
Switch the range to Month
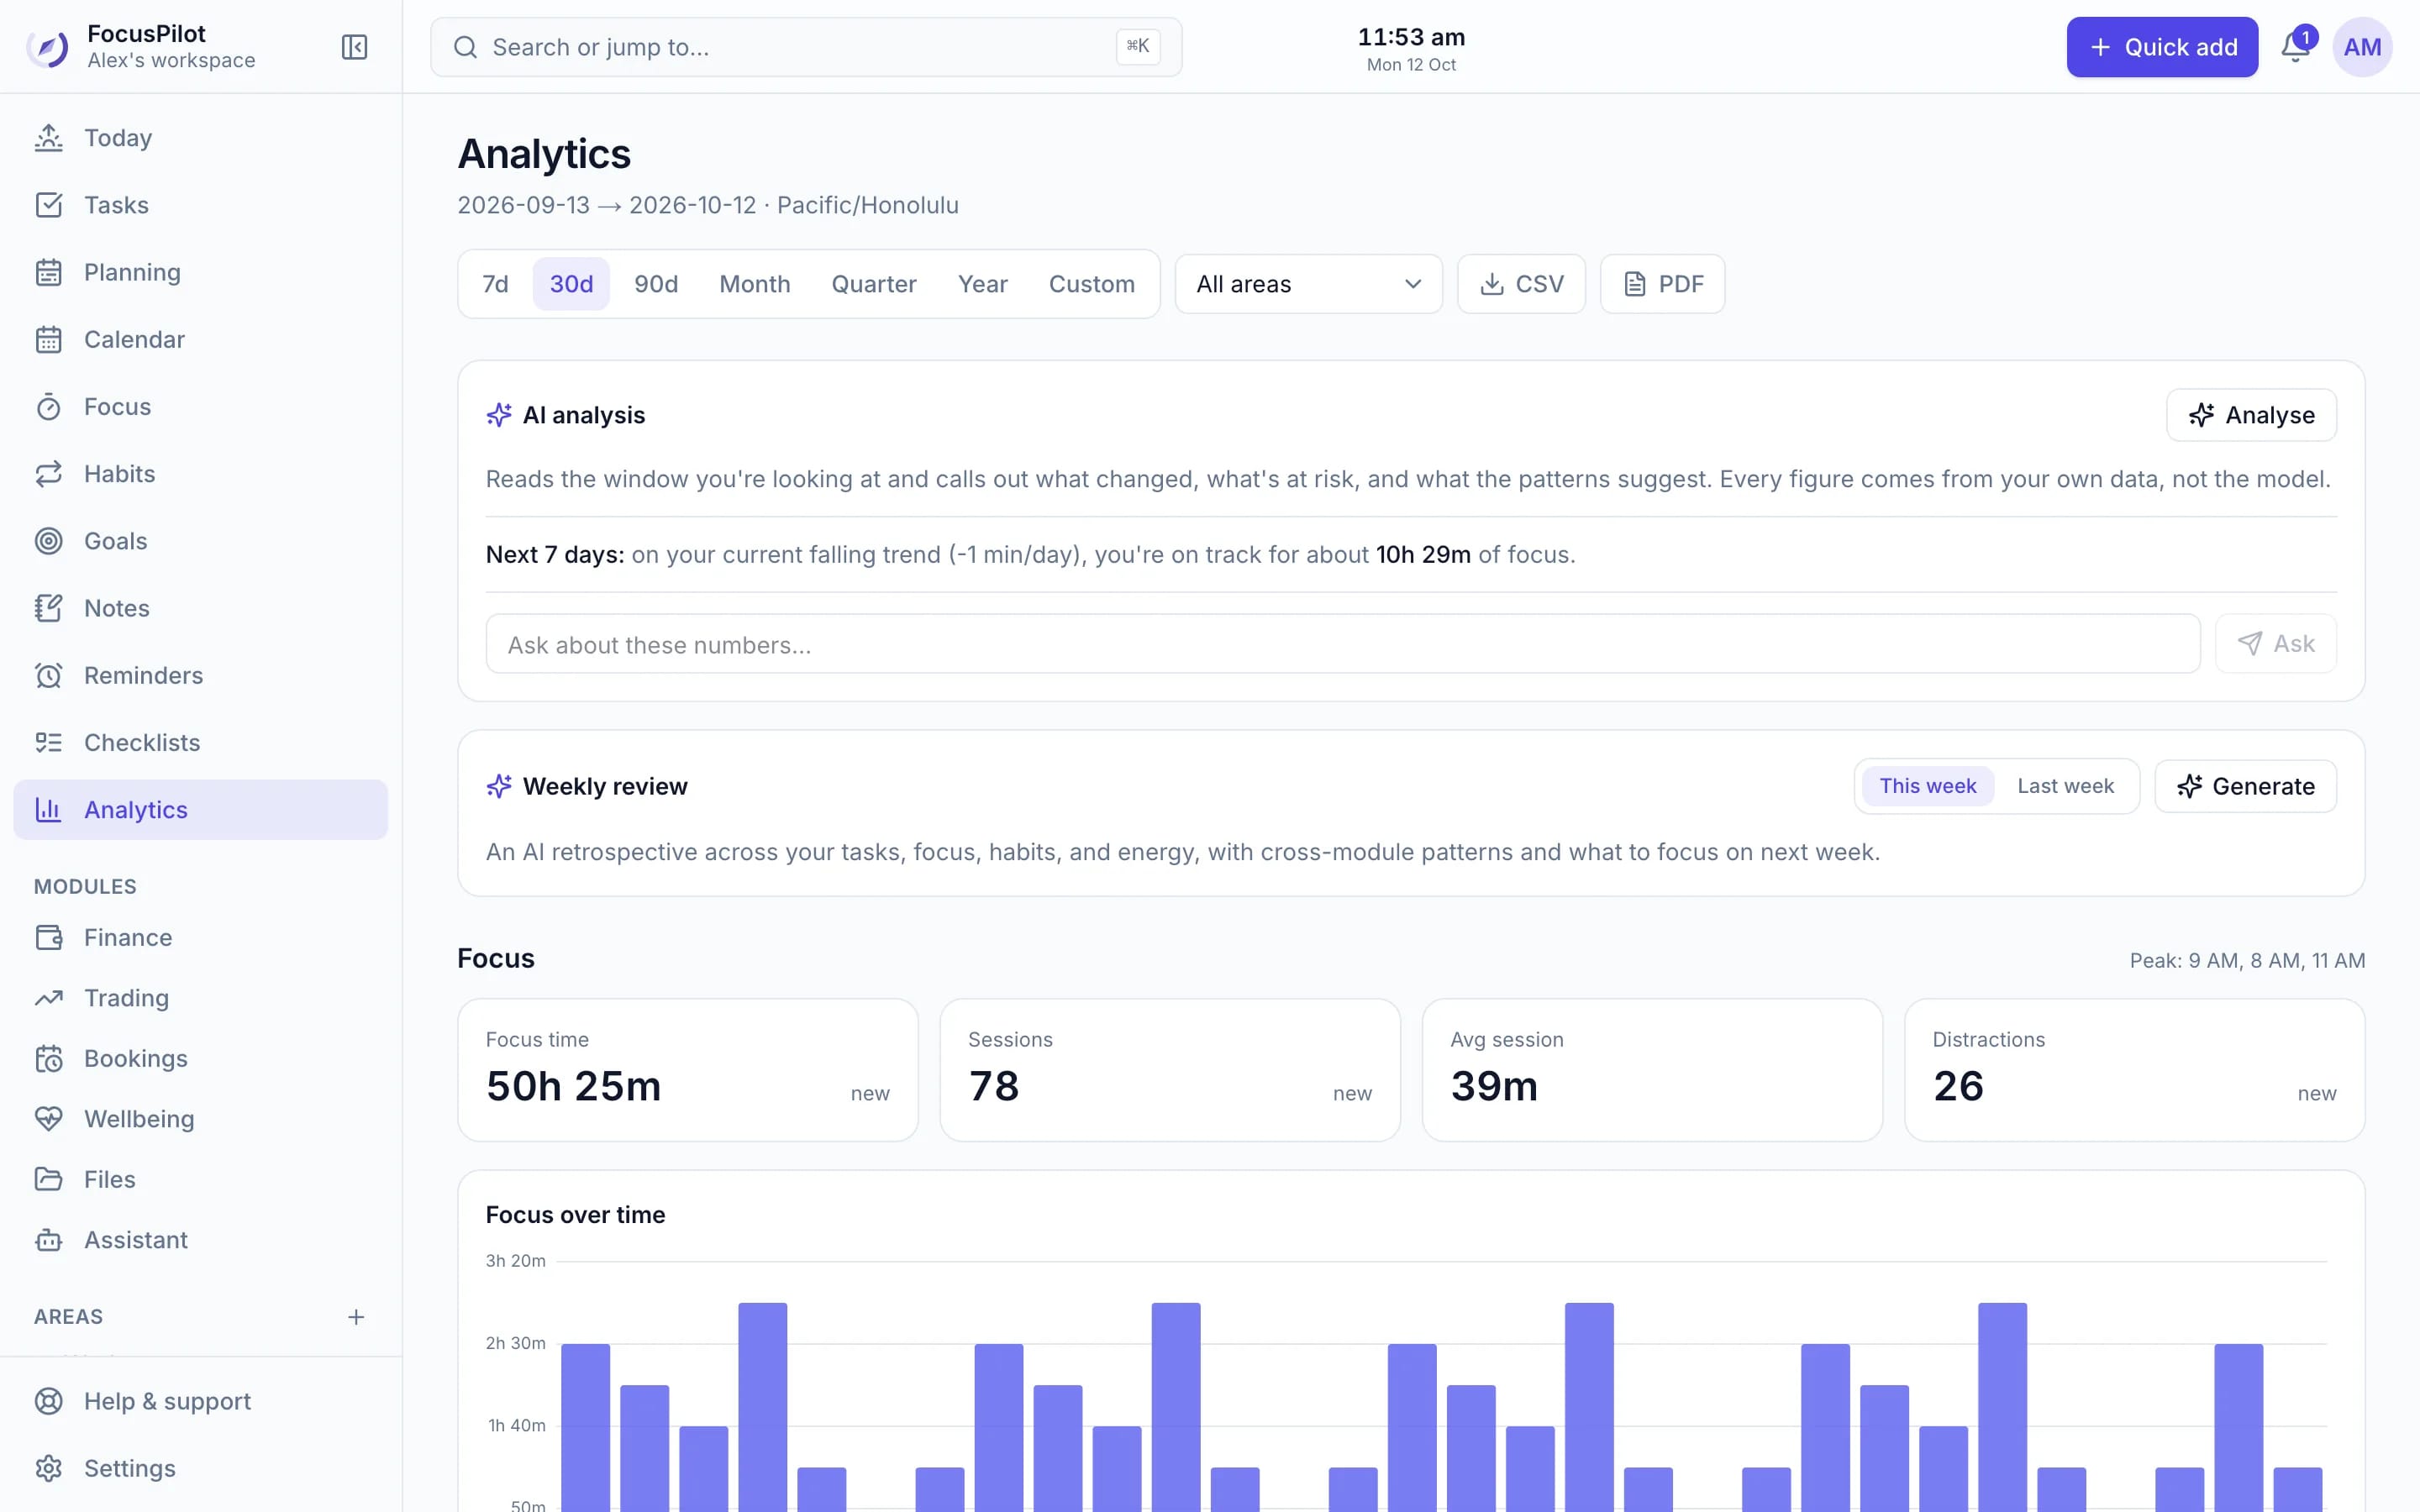755,284
